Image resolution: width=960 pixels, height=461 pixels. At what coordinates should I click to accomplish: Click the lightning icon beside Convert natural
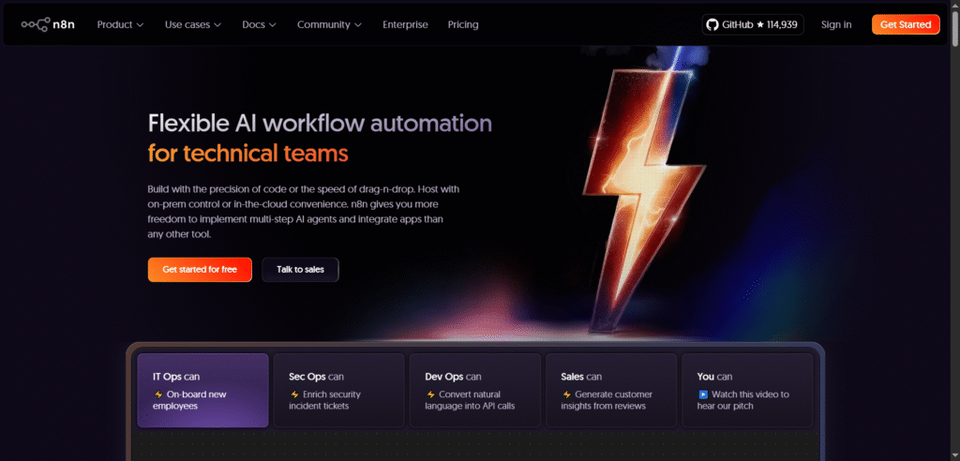pyautogui.click(x=430, y=394)
